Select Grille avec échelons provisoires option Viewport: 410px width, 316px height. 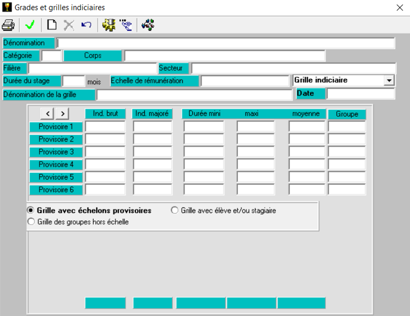[x=31, y=210]
